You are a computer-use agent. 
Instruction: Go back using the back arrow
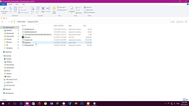[x=2, y=22]
